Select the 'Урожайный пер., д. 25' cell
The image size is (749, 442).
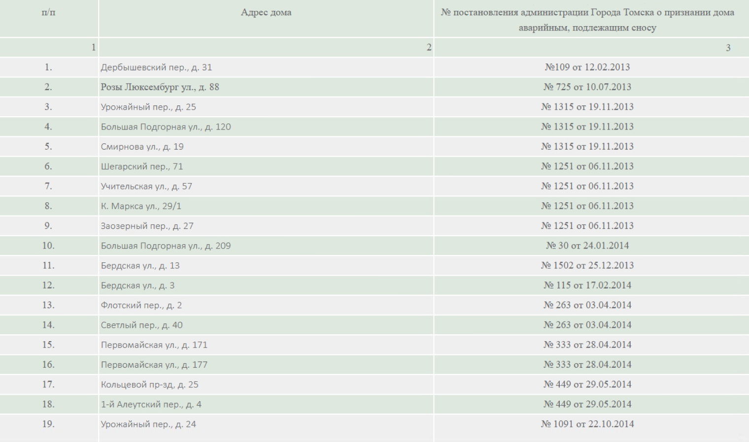coord(148,107)
